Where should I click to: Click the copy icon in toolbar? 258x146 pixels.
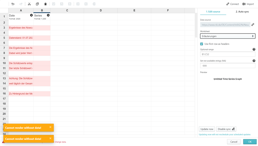pos(37,4)
